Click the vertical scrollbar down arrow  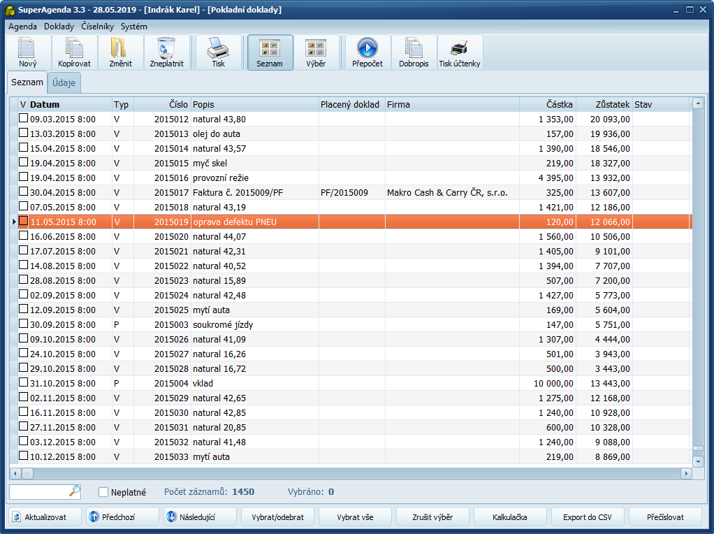coord(698,461)
